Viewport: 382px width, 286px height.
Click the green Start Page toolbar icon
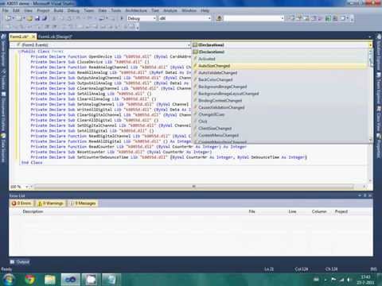328,18
